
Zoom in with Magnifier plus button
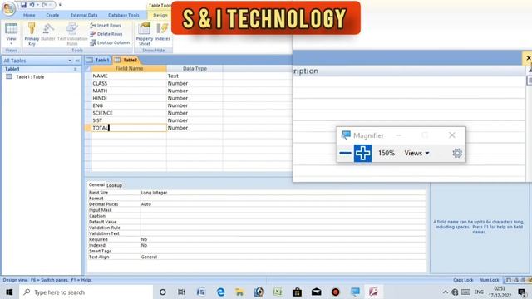362,153
